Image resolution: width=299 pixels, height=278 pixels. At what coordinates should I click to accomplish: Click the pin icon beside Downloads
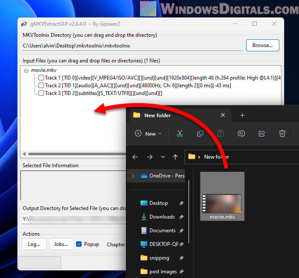(x=182, y=217)
